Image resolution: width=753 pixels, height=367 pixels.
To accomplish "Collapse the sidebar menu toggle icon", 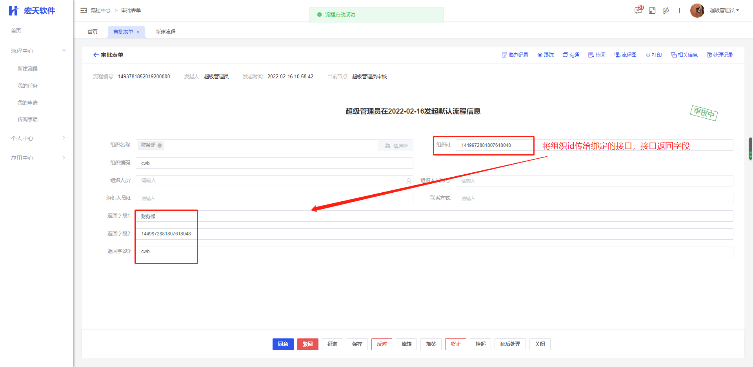I will point(84,11).
